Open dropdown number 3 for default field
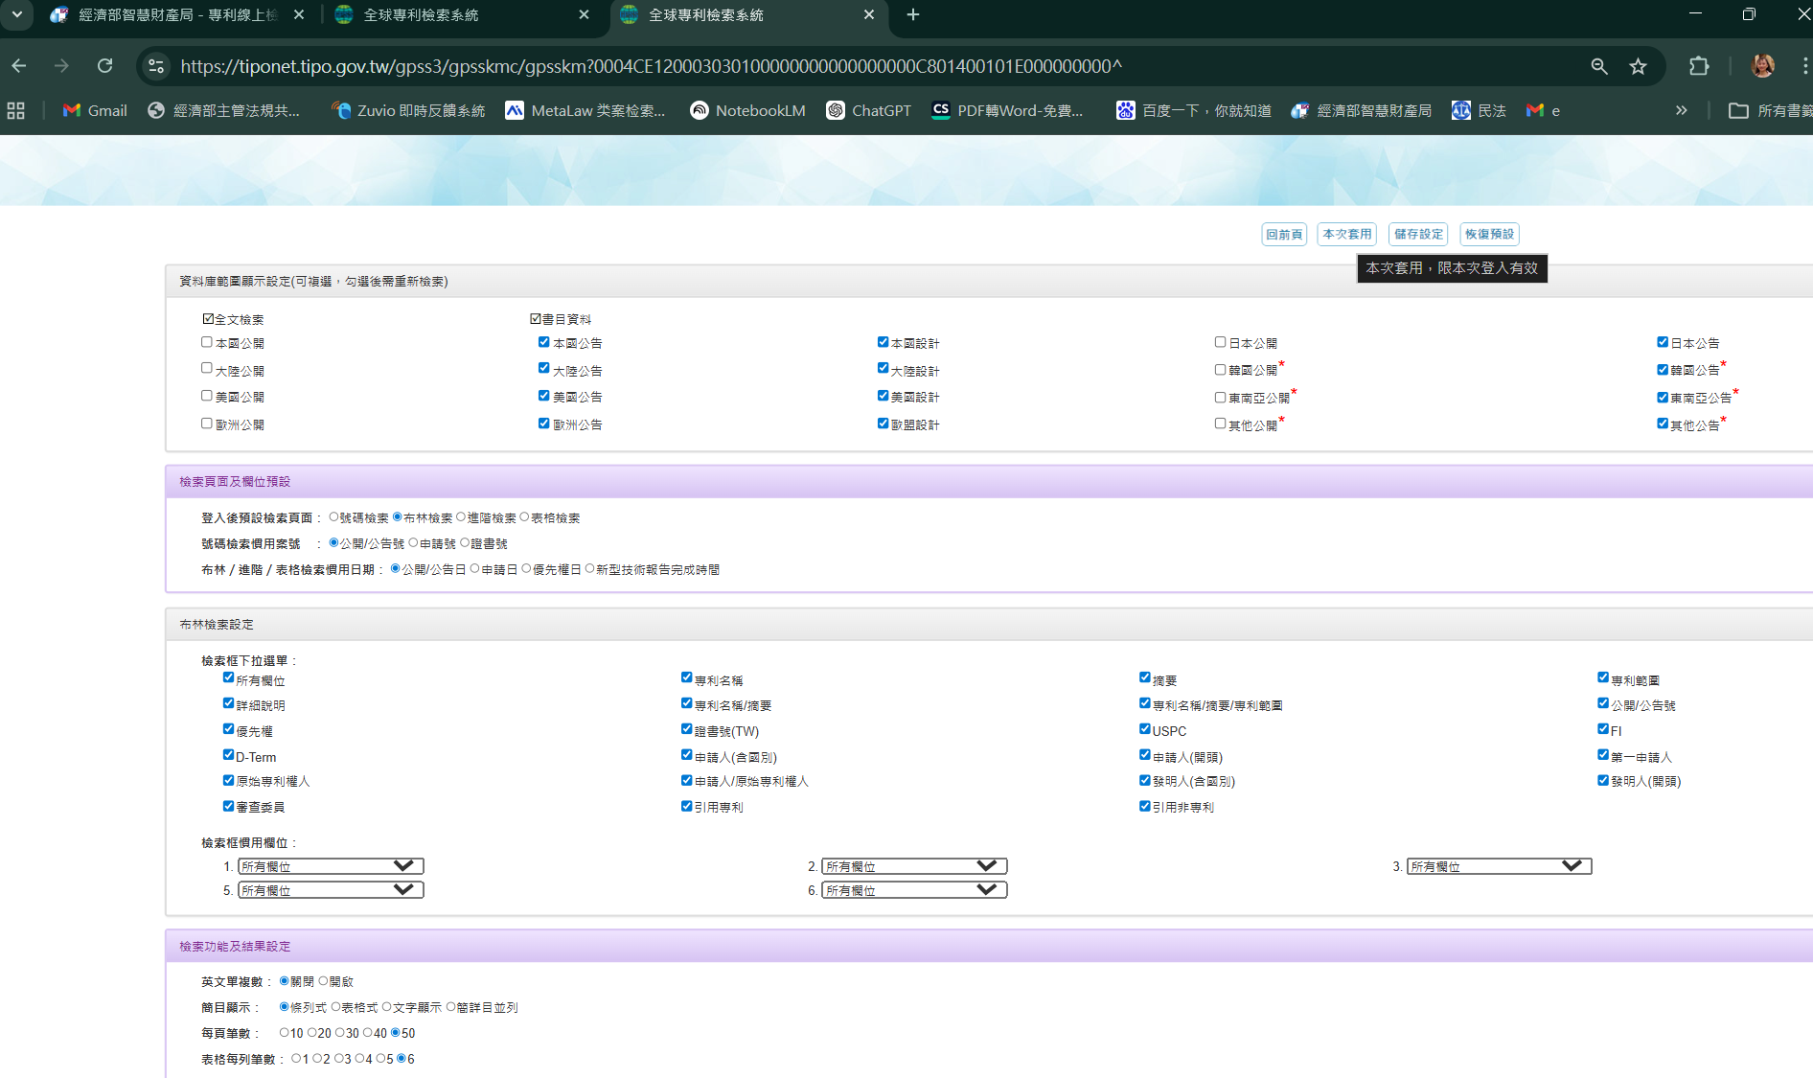 (1499, 866)
